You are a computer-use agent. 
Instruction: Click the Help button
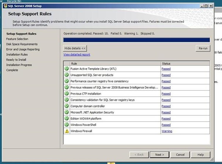click(x=201, y=155)
